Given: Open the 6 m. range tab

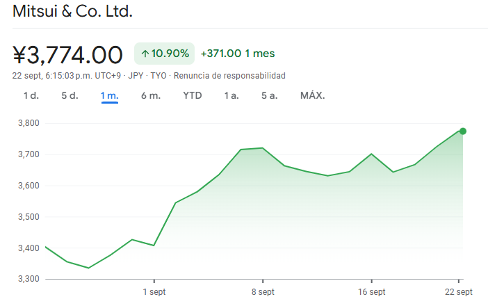Looking at the screenshot, I should click(151, 95).
